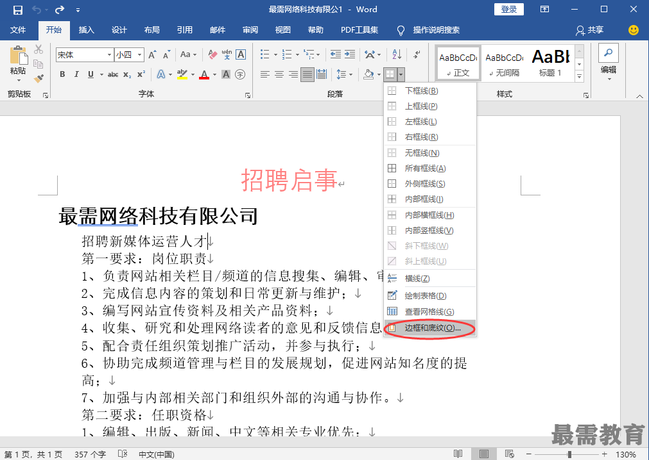Select the Format Painter brush
Screen dimensions: 649x460
coord(39,78)
